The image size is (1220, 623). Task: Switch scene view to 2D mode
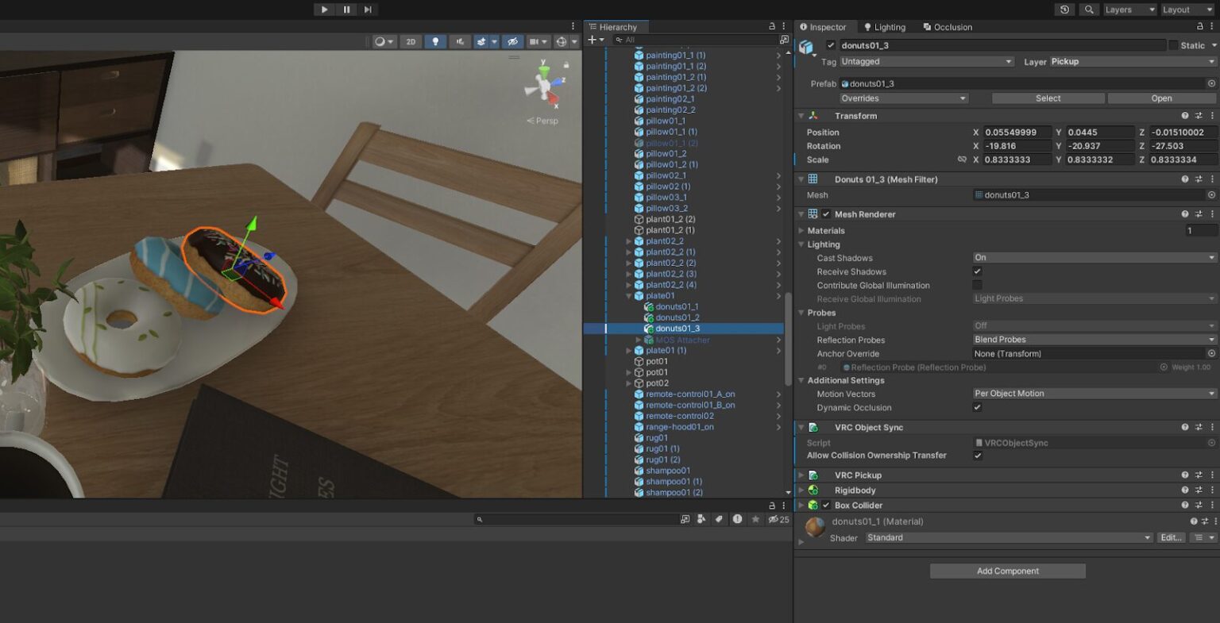411,42
